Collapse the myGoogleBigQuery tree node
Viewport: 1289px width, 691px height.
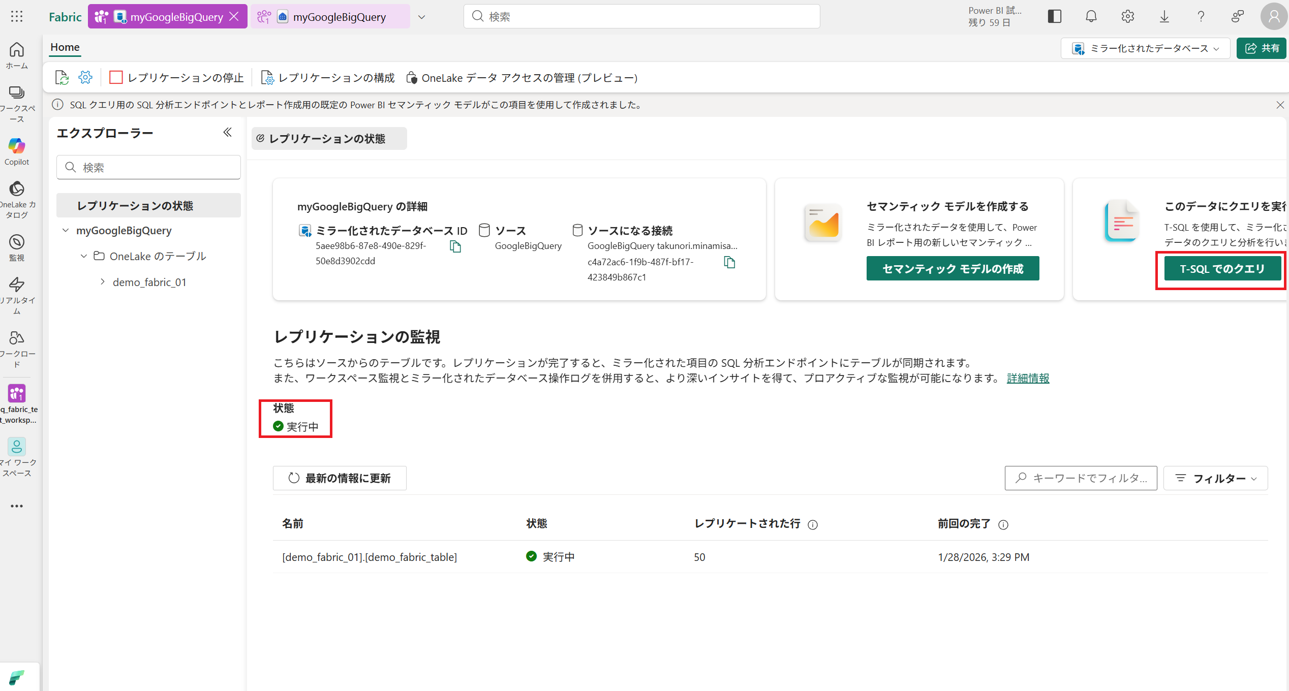click(66, 231)
